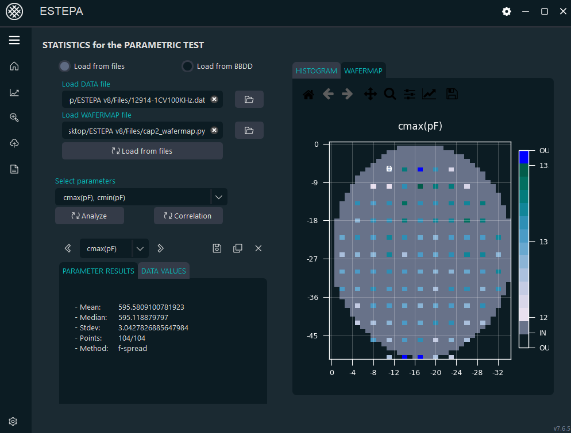571x433 pixels.
Task: Go to next parameter with right chevron
Action: pyautogui.click(x=161, y=248)
